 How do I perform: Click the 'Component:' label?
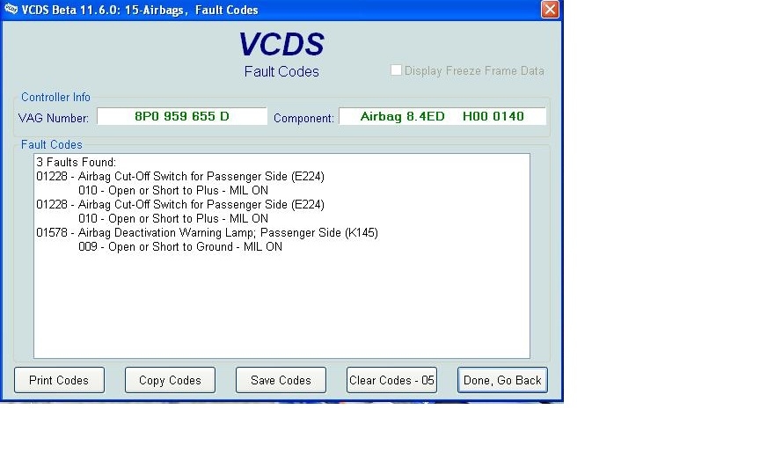[303, 118]
